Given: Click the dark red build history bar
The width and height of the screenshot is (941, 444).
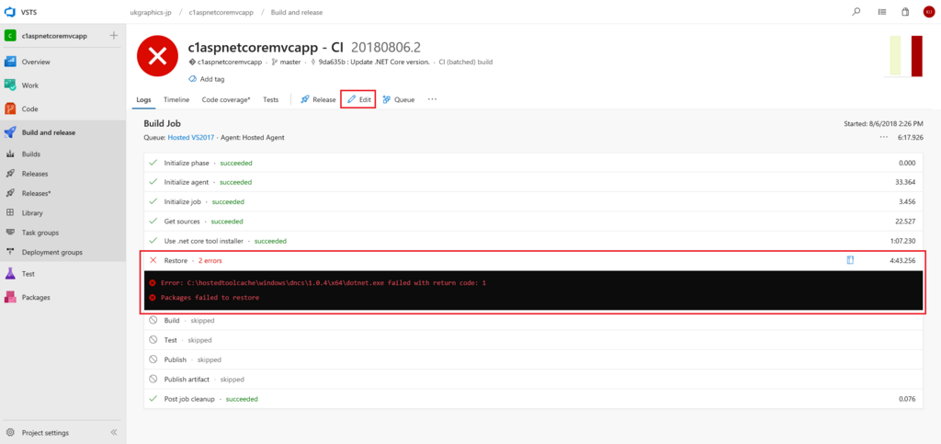Looking at the screenshot, I should pyautogui.click(x=916, y=56).
